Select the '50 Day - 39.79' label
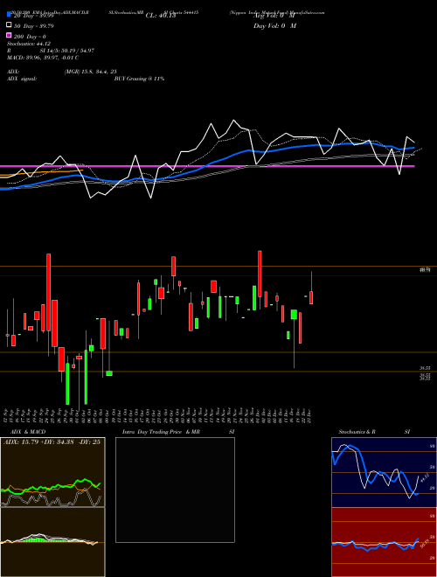Viewport: 437px width, 577px height. tap(33, 25)
